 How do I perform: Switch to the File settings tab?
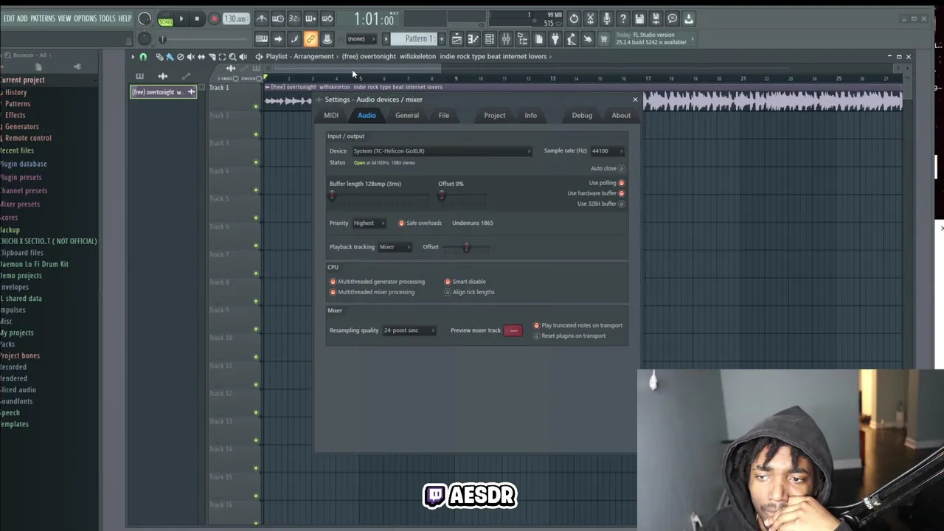coord(444,115)
